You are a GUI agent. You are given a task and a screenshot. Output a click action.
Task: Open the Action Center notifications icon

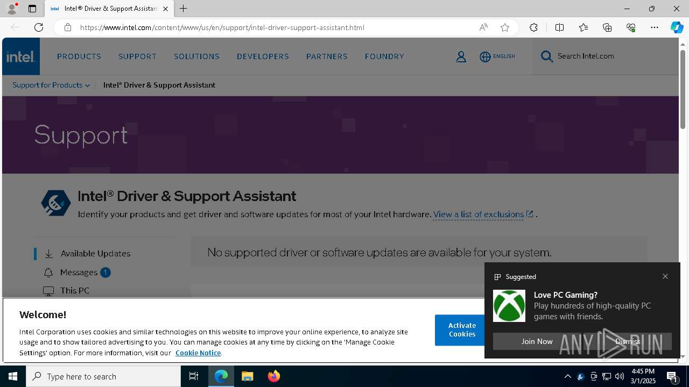672,376
